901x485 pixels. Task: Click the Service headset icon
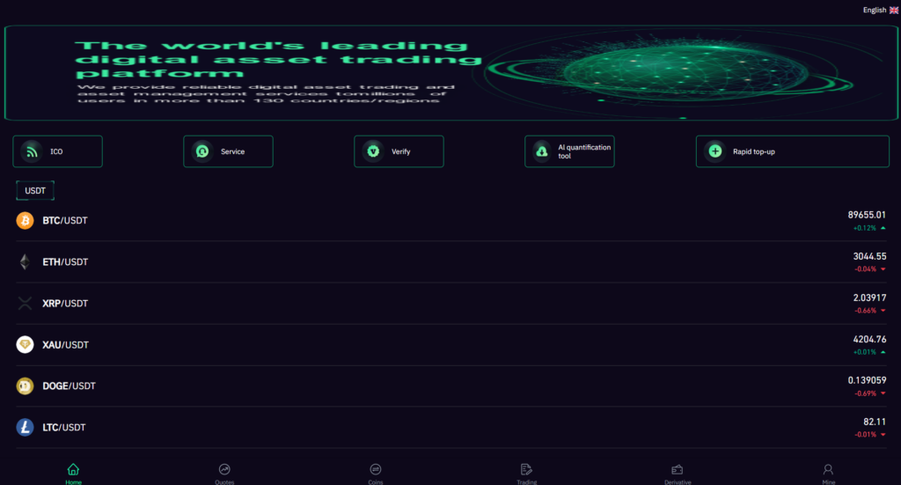(202, 151)
